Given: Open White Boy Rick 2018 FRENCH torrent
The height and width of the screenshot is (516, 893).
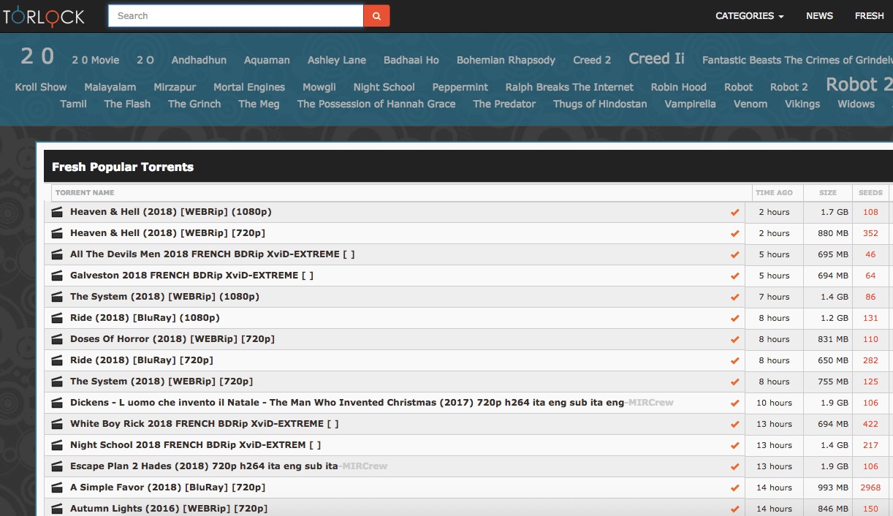Looking at the screenshot, I should pos(205,424).
